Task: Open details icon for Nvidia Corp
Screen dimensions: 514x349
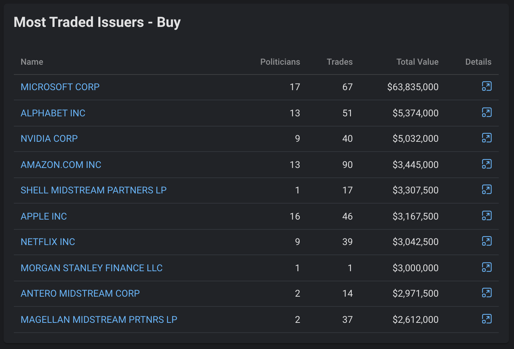Action: [487, 138]
